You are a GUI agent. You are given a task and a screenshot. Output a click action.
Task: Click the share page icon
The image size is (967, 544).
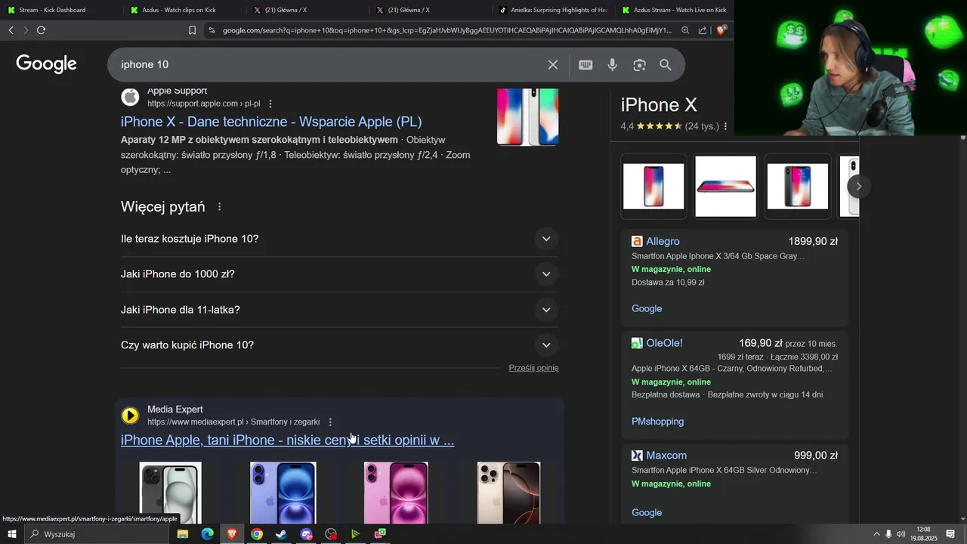(x=703, y=30)
